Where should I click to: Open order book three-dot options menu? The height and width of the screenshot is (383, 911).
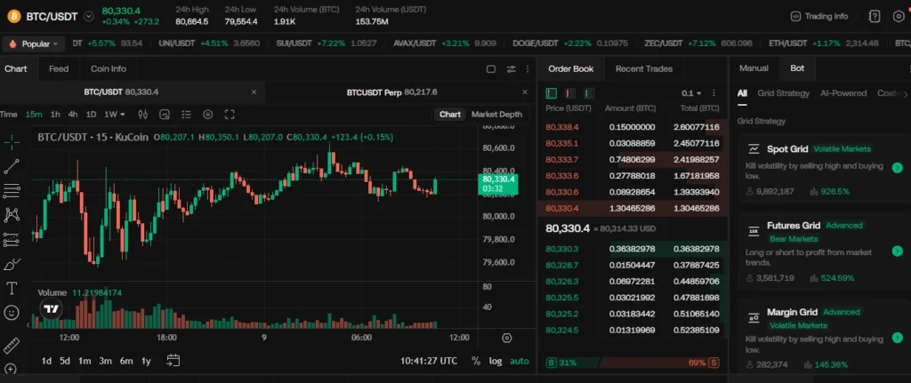coord(714,93)
